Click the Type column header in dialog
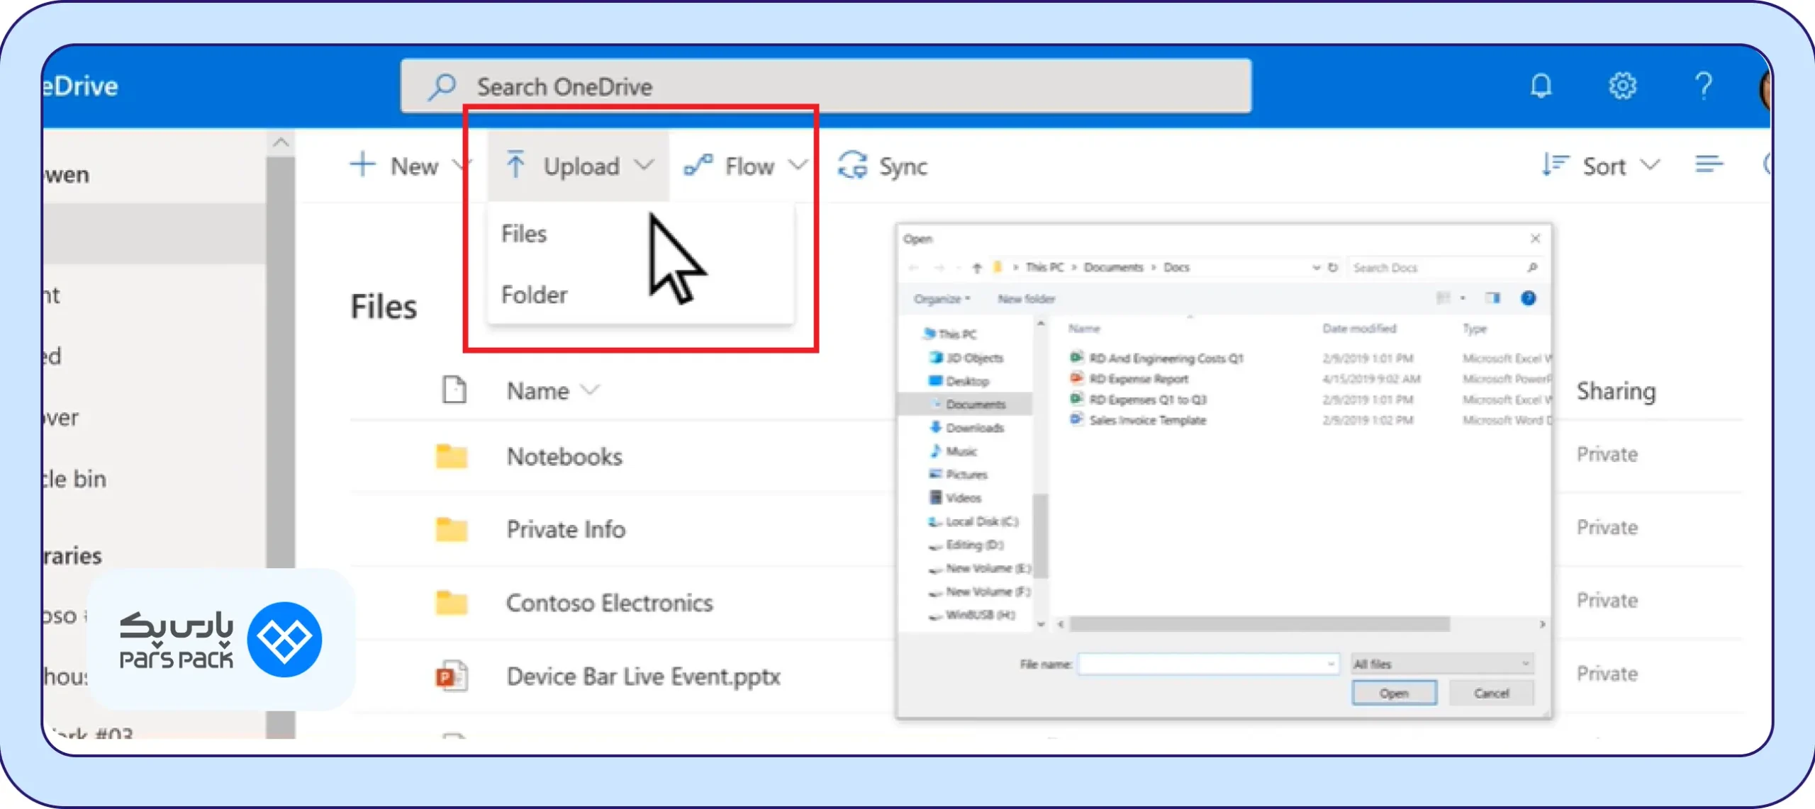This screenshot has width=1815, height=809. 1475,329
